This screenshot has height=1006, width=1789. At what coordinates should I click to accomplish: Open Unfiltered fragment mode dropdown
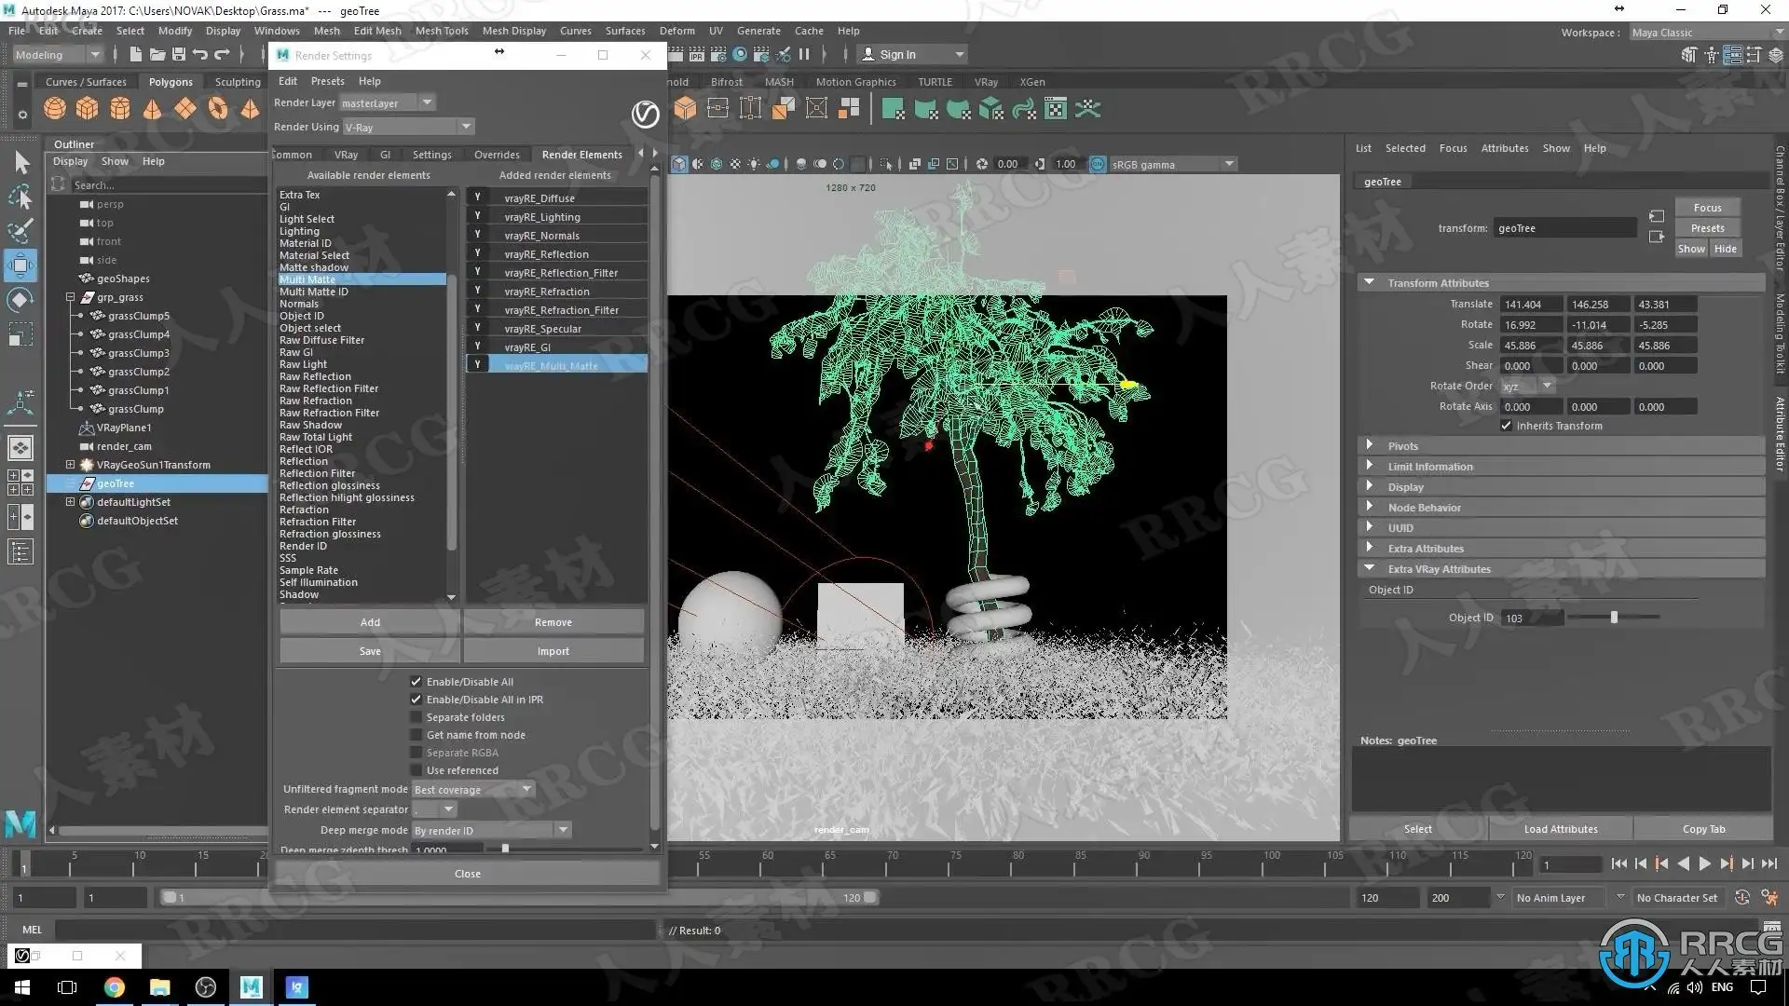[473, 790]
